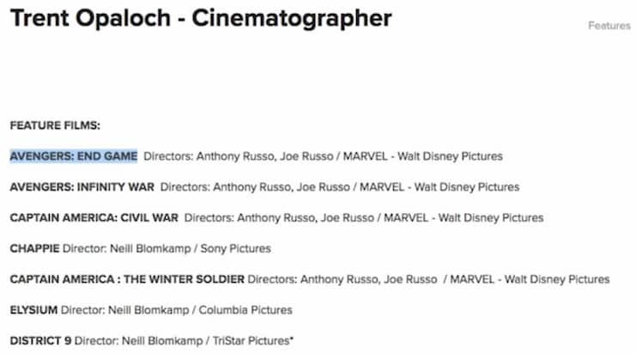This screenshot has height=354, width=636.
Task: Click the Trent Opaloch - Cinematographer heading
Action: 201,18
